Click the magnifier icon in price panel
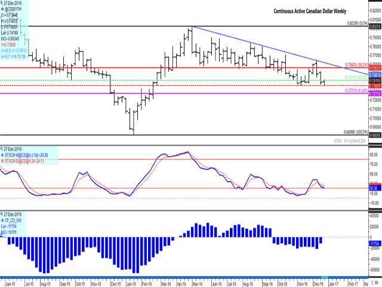The width and height of the screenshot is (382, 287). [2, 2]
